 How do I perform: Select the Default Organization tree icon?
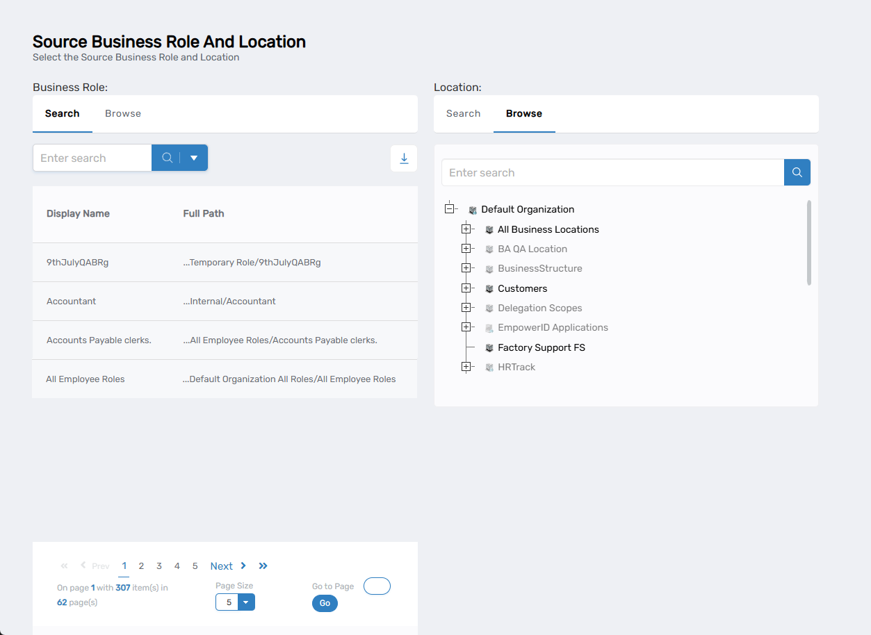[473, 209]
